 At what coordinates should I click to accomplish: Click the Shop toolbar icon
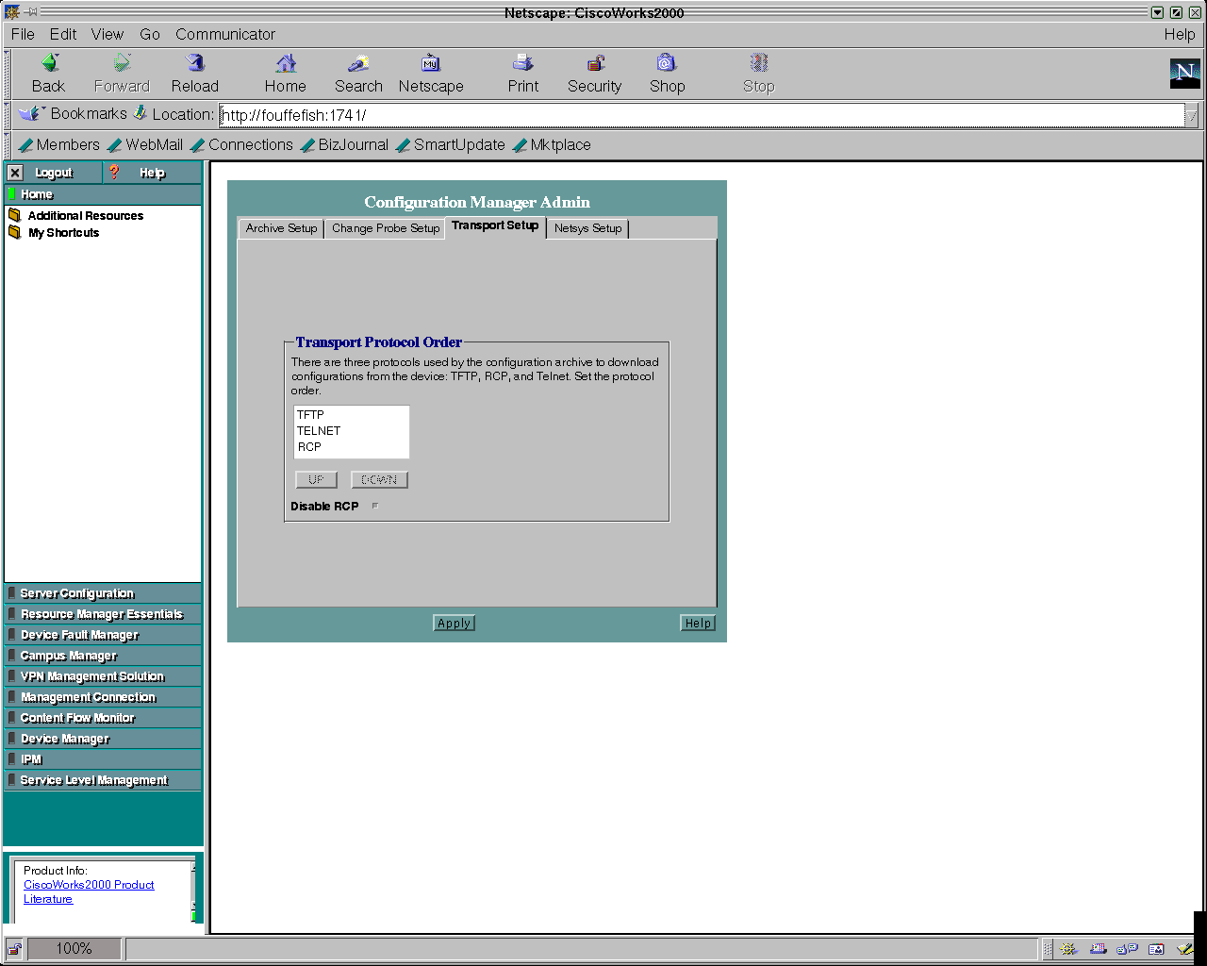tap(667, 63)
